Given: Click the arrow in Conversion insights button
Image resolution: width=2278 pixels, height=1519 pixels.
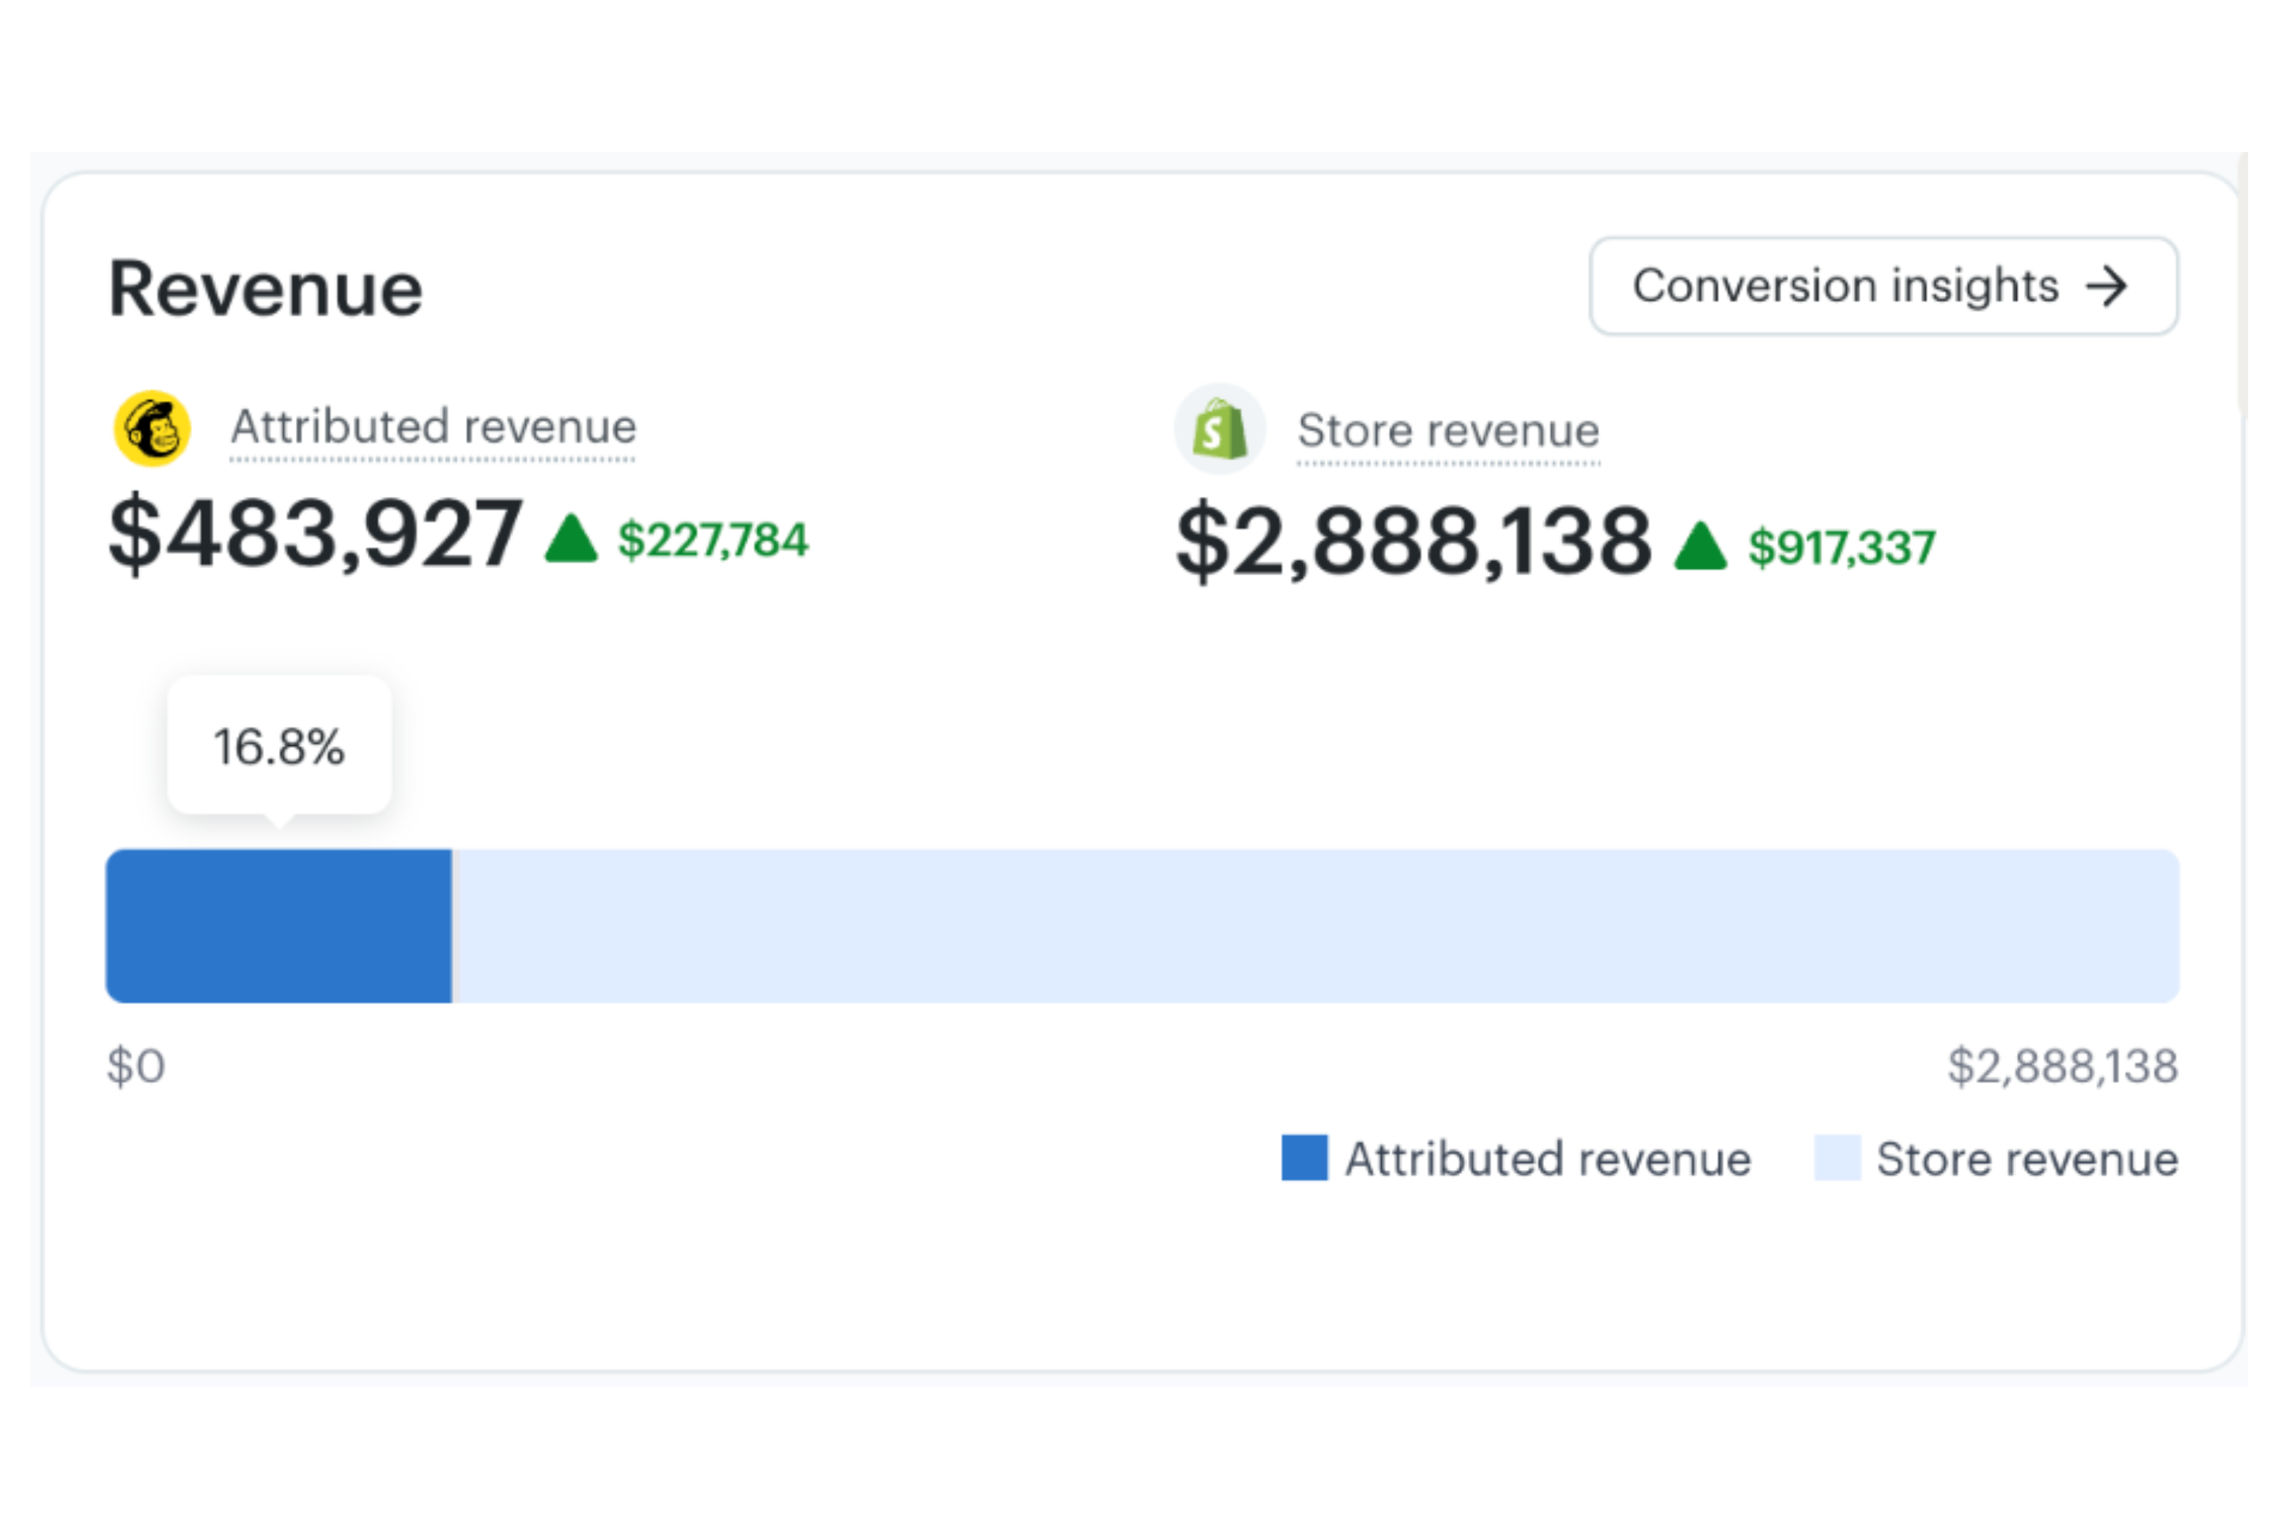Looking at the screenshot, I should (x=2106, y=286).
